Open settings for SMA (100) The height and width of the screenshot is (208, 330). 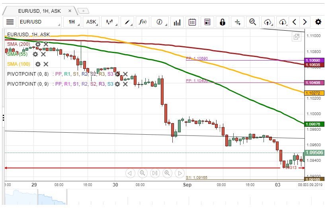pos(38,64)
